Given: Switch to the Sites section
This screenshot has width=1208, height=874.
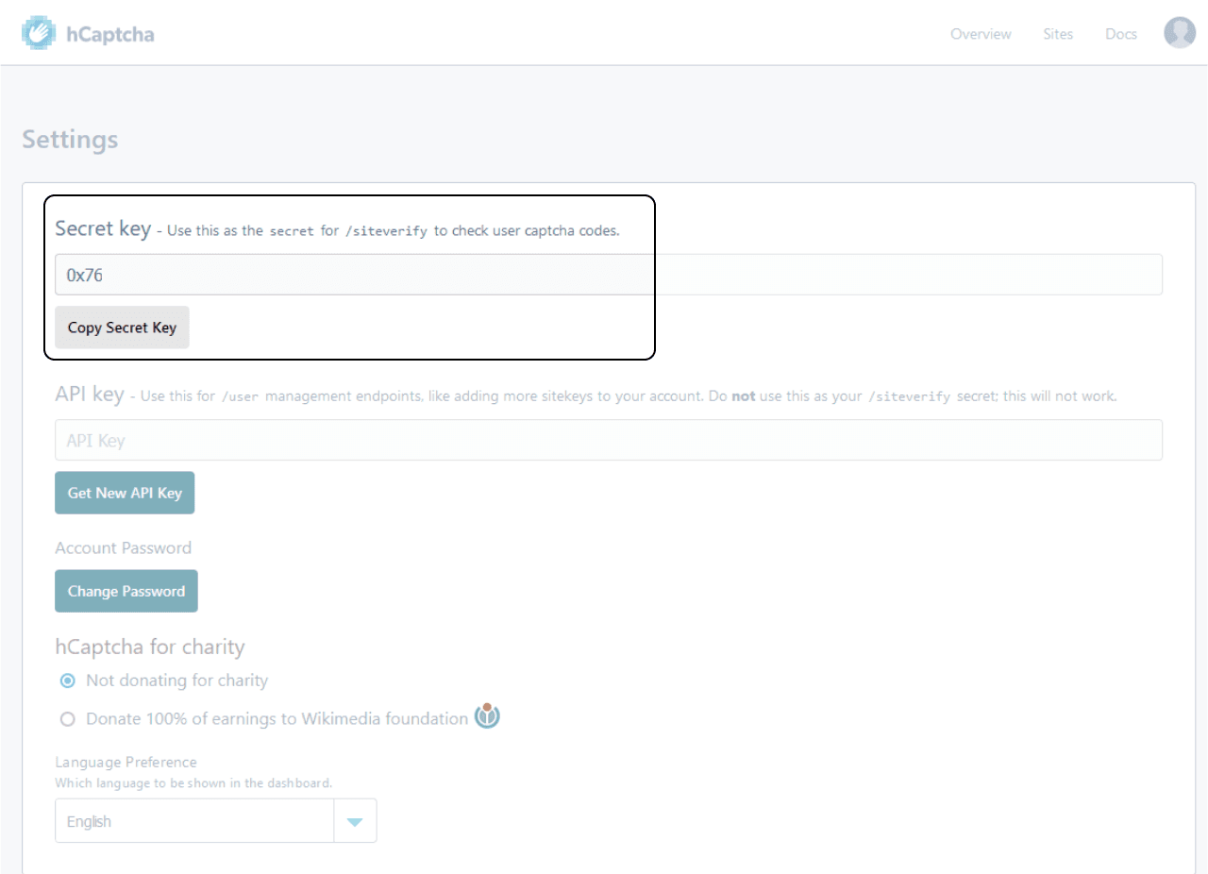Looking at the screenshot, I should tap(1057, 34).
